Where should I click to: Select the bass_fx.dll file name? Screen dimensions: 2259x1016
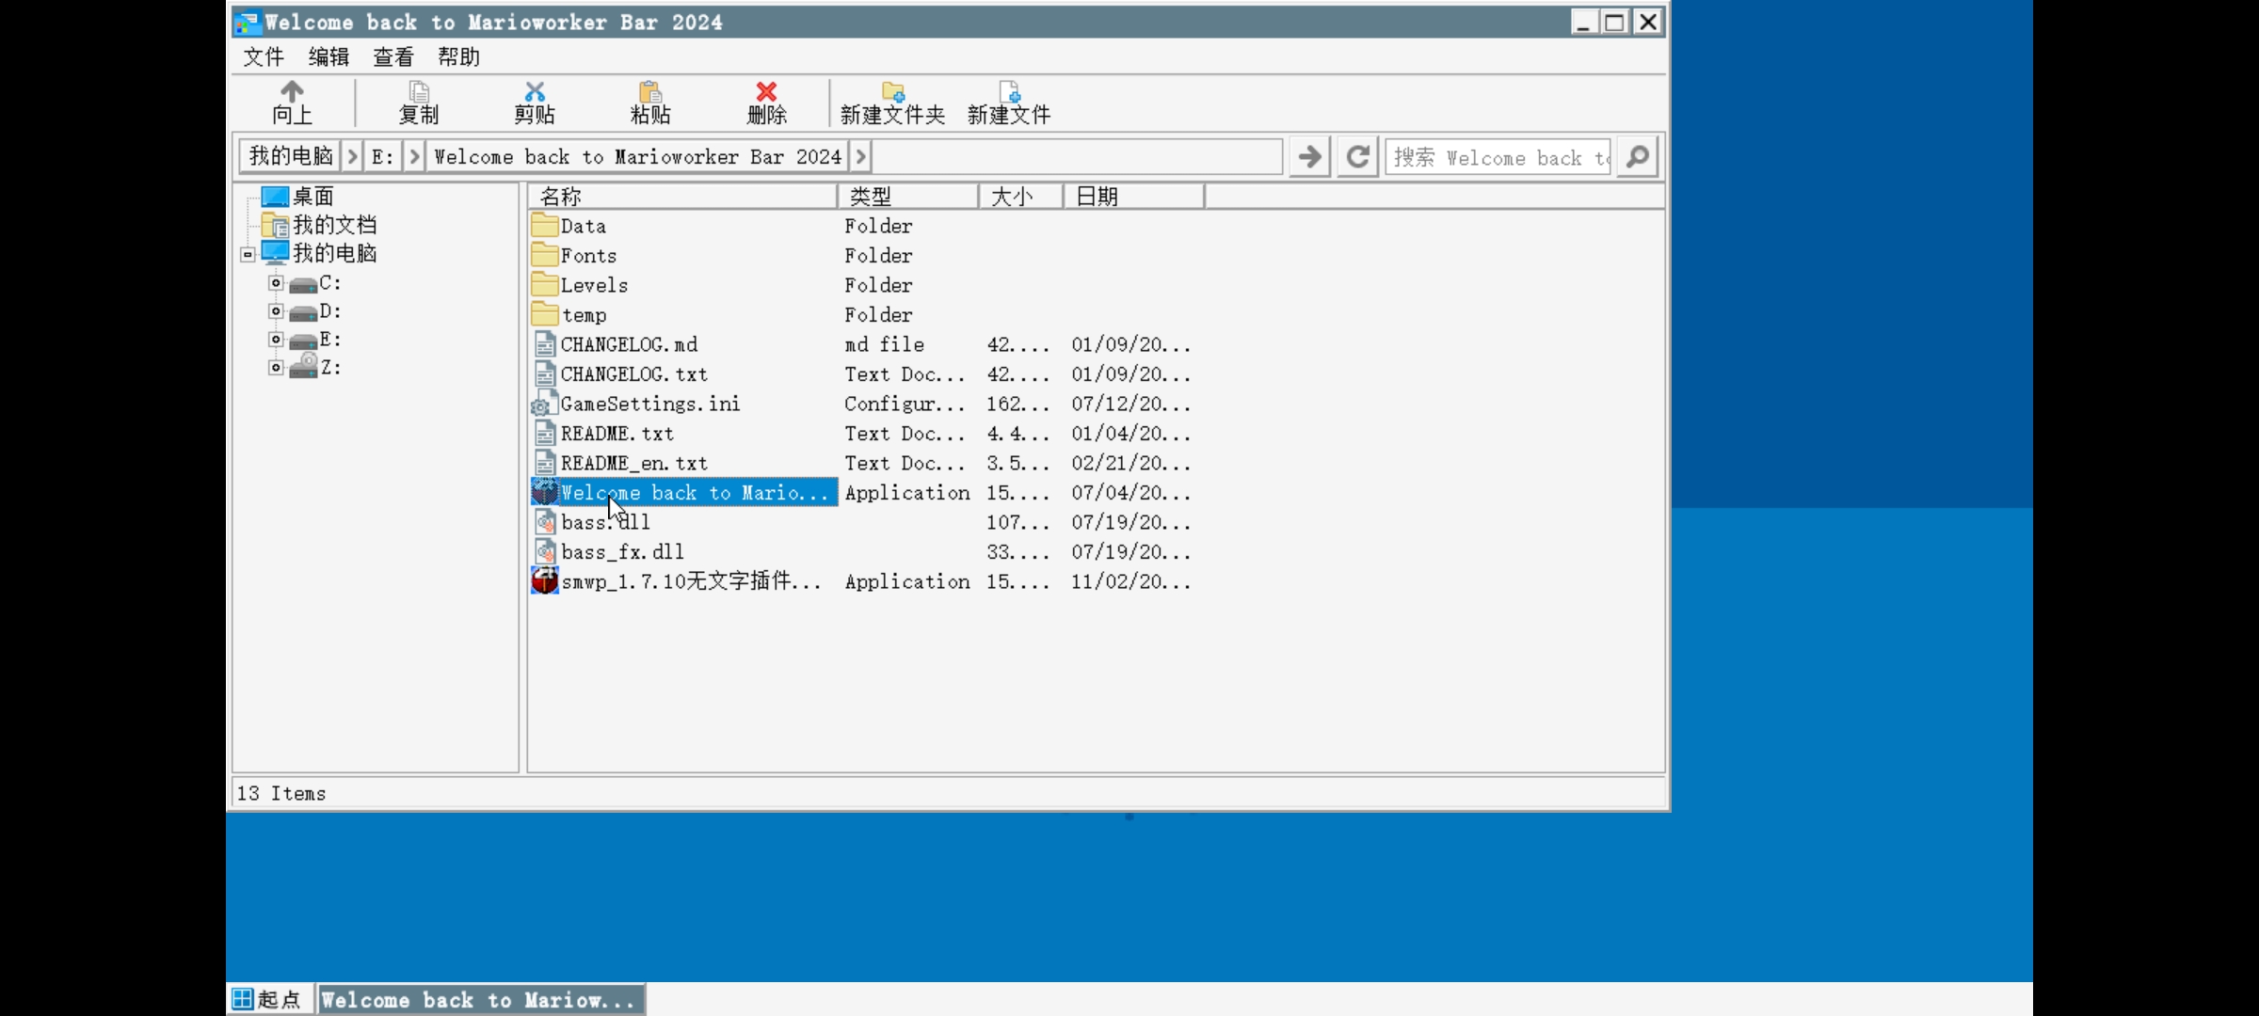pos(622,551)
